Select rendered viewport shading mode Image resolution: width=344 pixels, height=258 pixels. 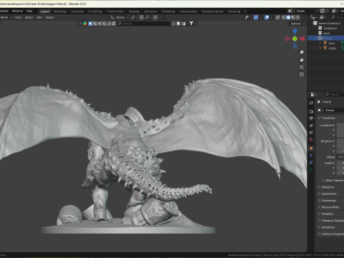[297, 17]
